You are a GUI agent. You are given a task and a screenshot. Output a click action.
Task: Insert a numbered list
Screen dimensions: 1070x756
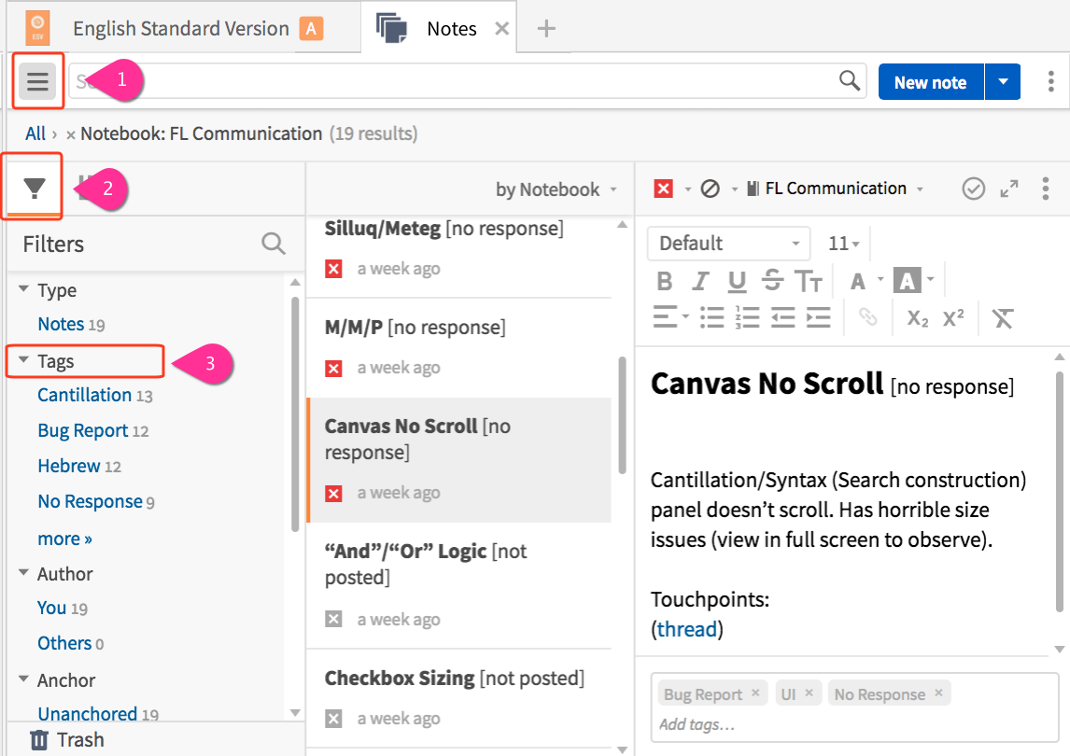coord(747,317)
